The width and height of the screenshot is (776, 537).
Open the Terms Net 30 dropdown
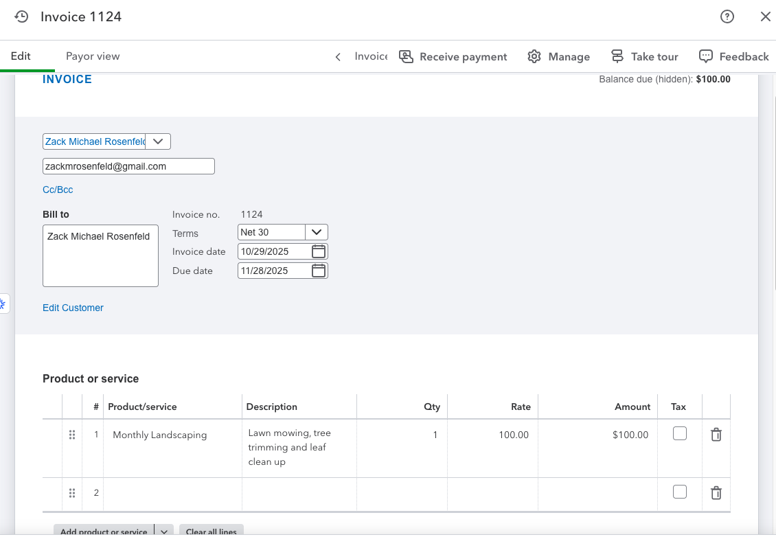(317, 232)
